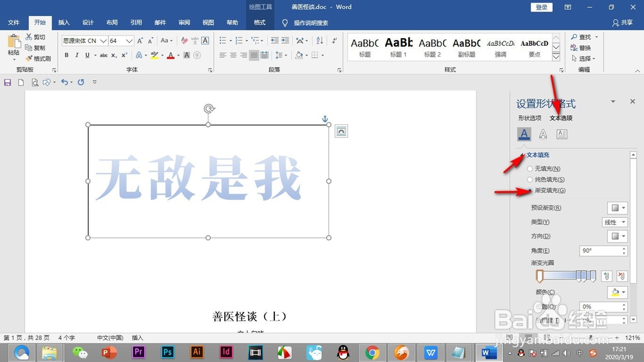The height and width of the screenshot is (362, 644).
Task: Switch to Shape Options in format pane
Action: [529, 118]
